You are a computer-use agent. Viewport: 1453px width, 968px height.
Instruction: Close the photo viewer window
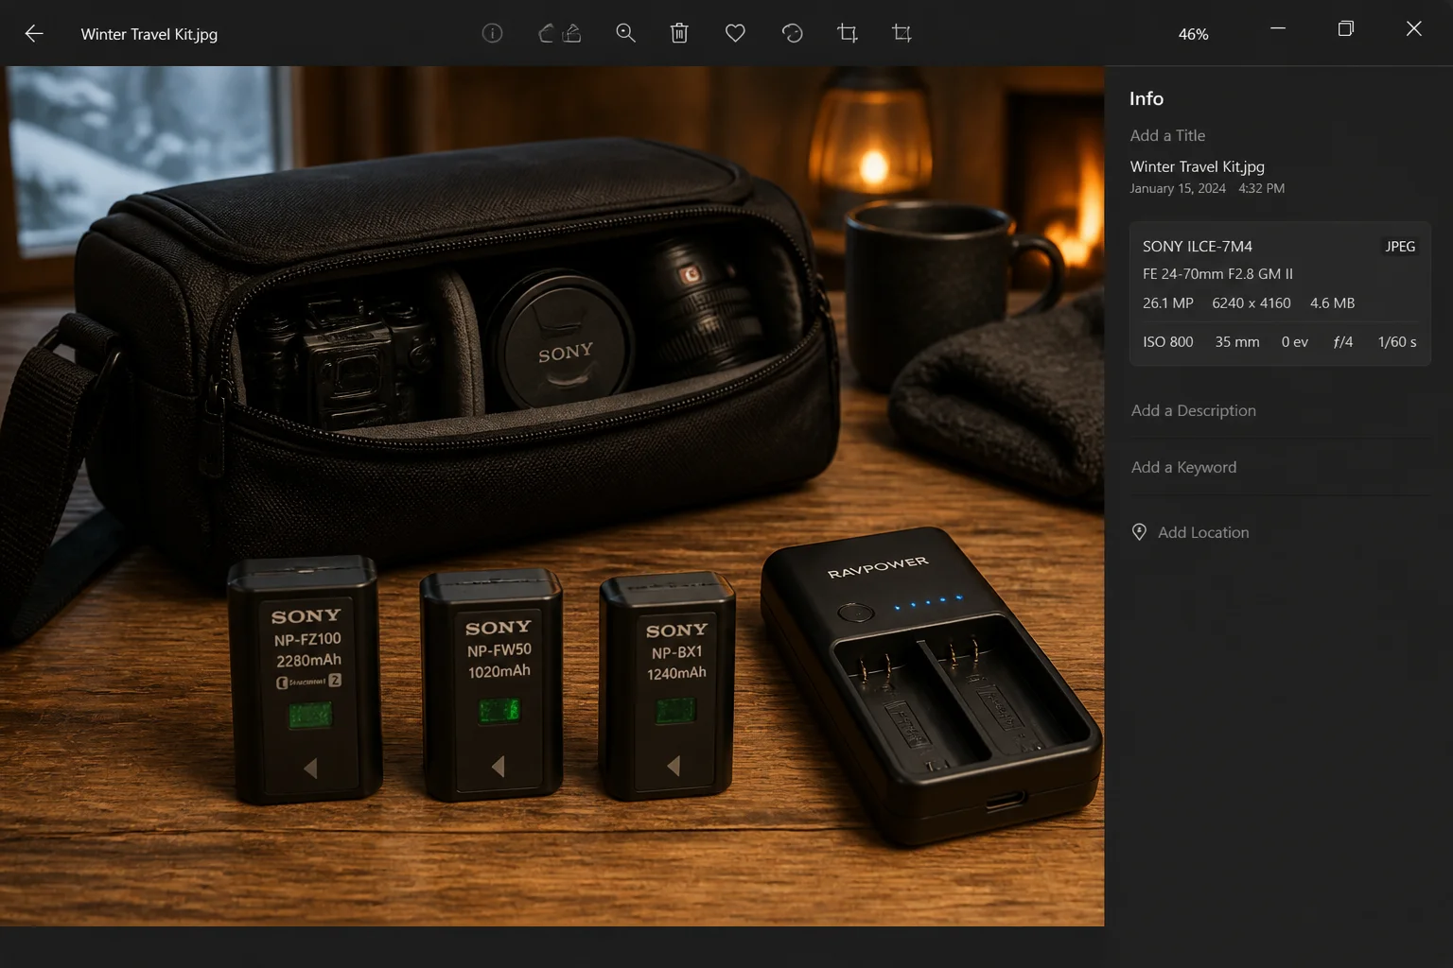(1413, 29)
